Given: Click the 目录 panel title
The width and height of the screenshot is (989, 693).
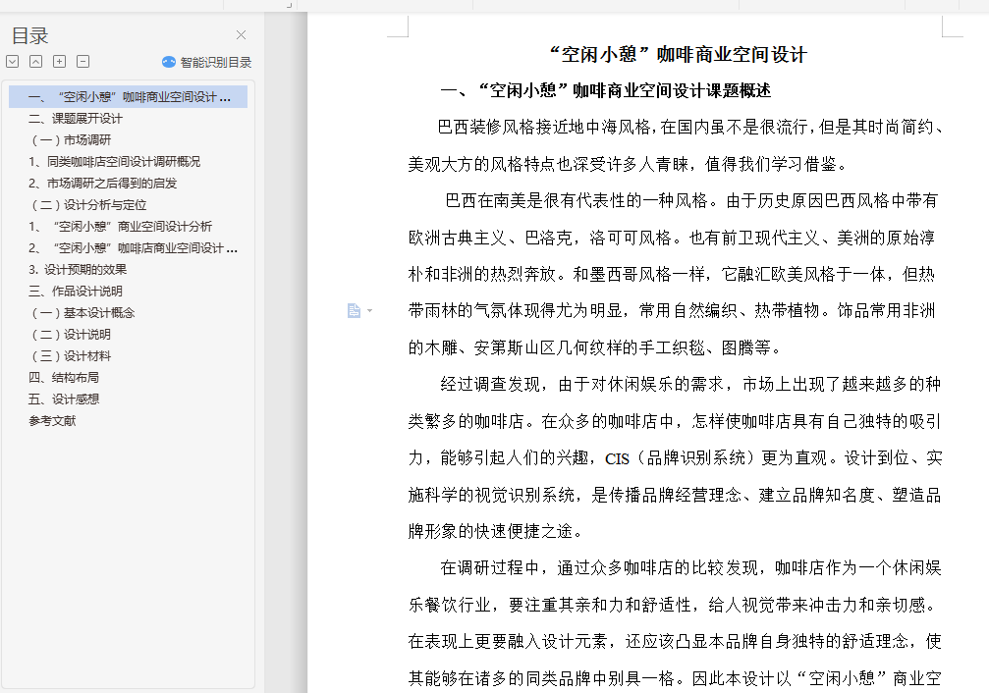Looking at the screenshot, I should point(29,36).
